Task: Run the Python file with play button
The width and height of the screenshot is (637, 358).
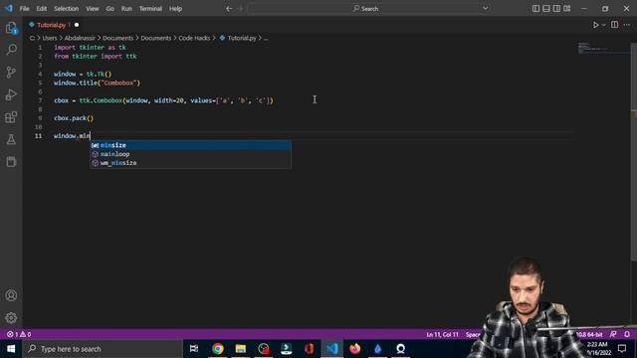Action: click(x=595, y=25)
